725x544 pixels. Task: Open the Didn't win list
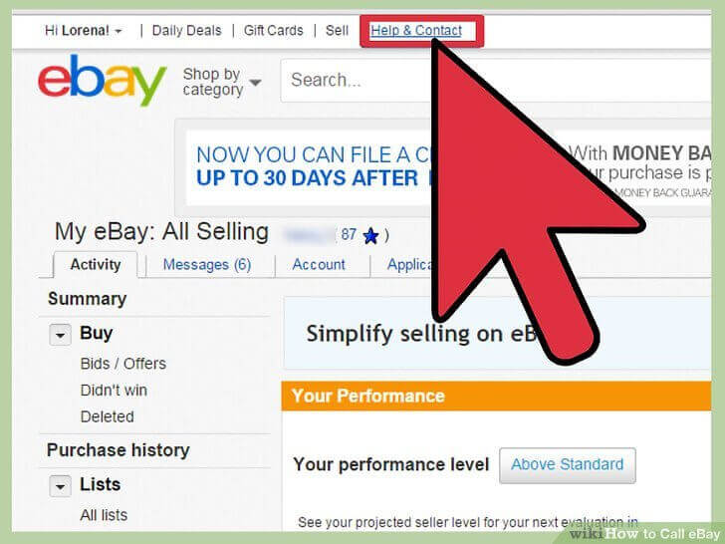pos(114,391)
